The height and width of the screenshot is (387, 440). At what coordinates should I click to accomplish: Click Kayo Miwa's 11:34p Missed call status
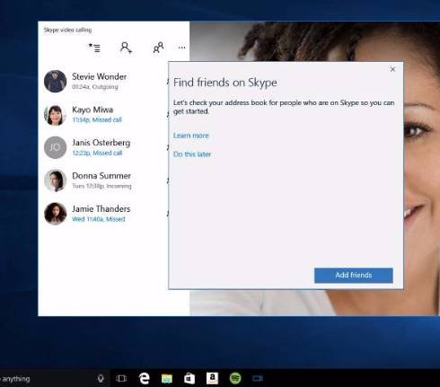click(97, 120)
